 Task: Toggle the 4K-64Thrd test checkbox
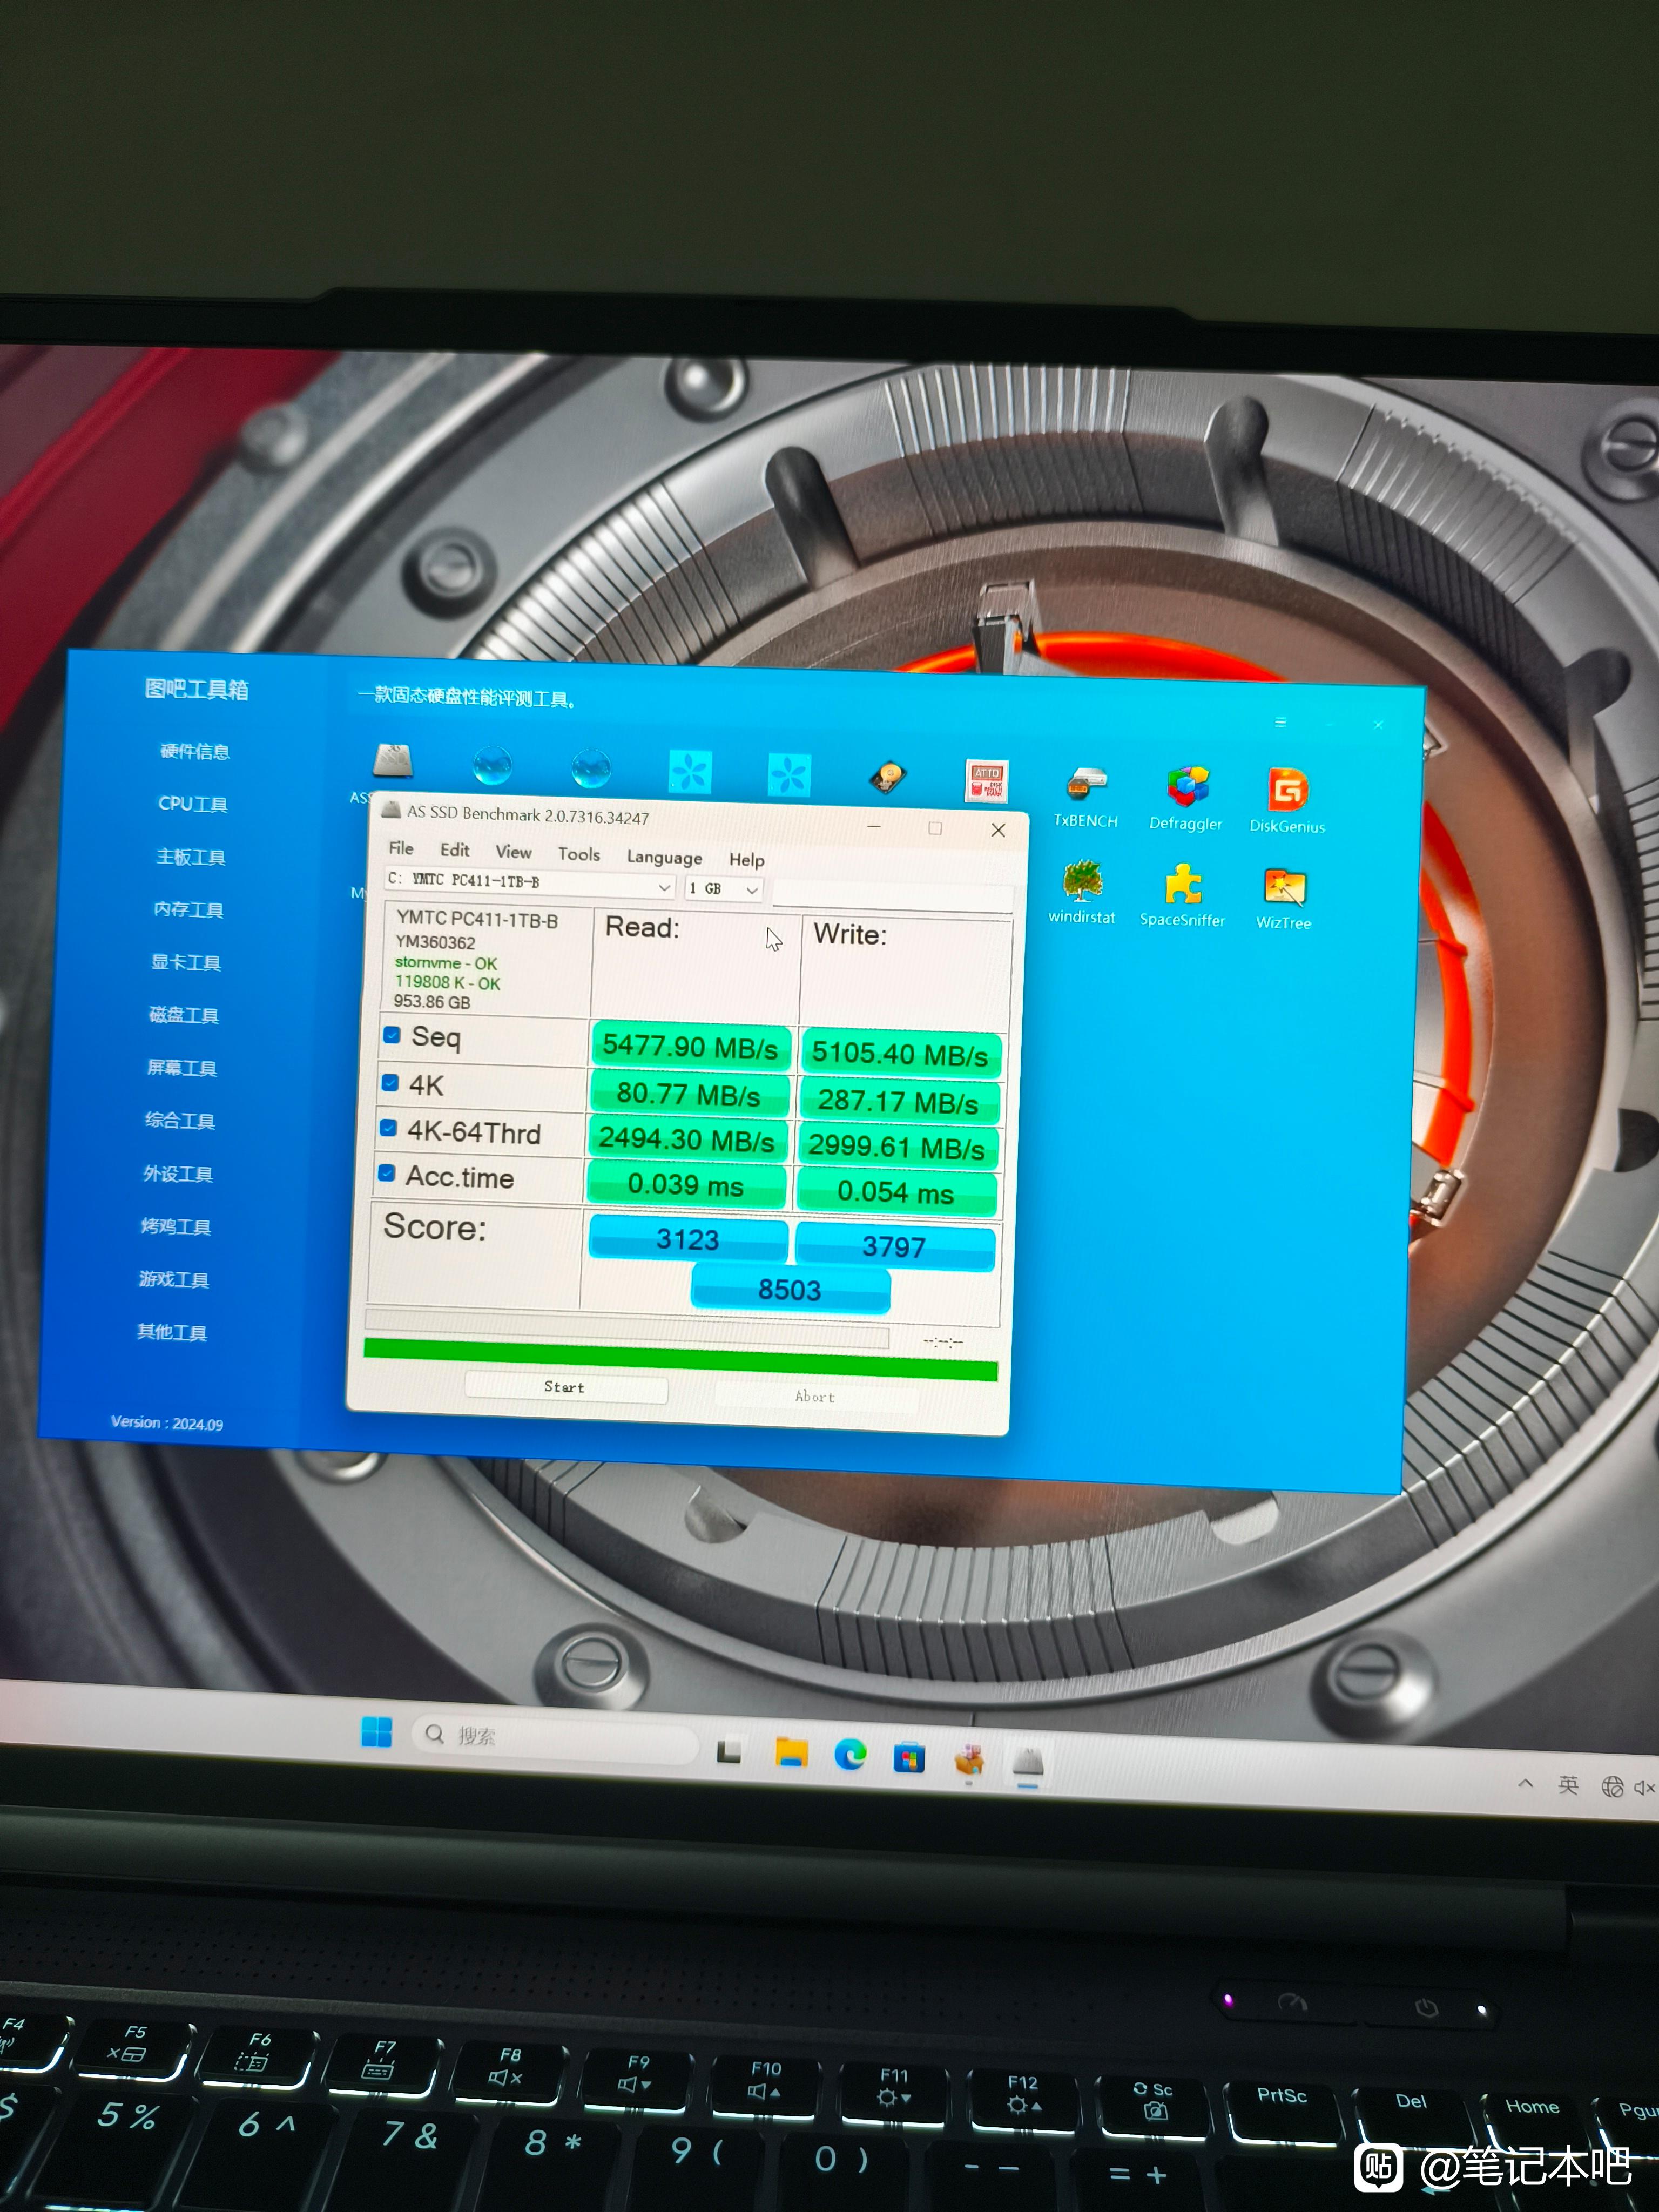point(388,1128)
